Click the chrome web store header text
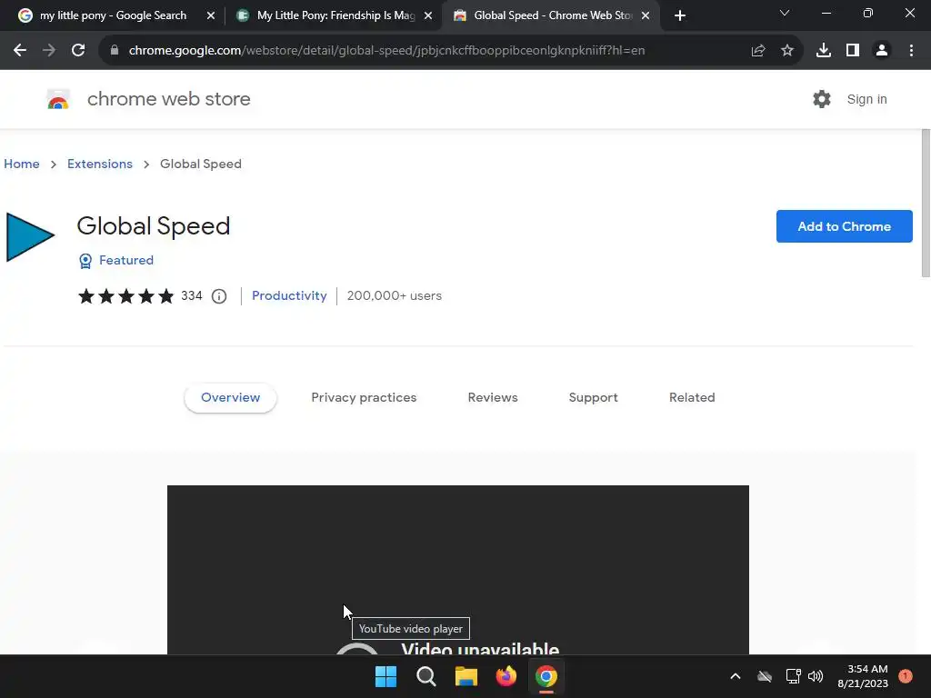 point(168,99)
